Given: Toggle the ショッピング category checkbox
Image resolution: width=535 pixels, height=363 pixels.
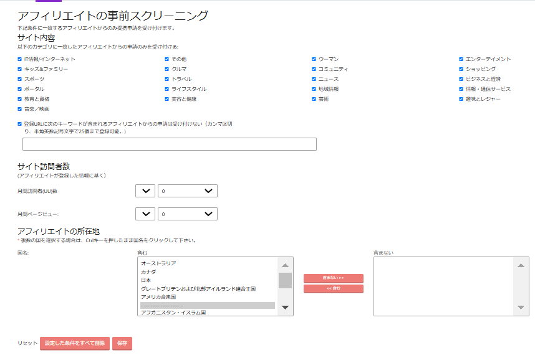Looking at the screenshot, I should click(461, 69).
